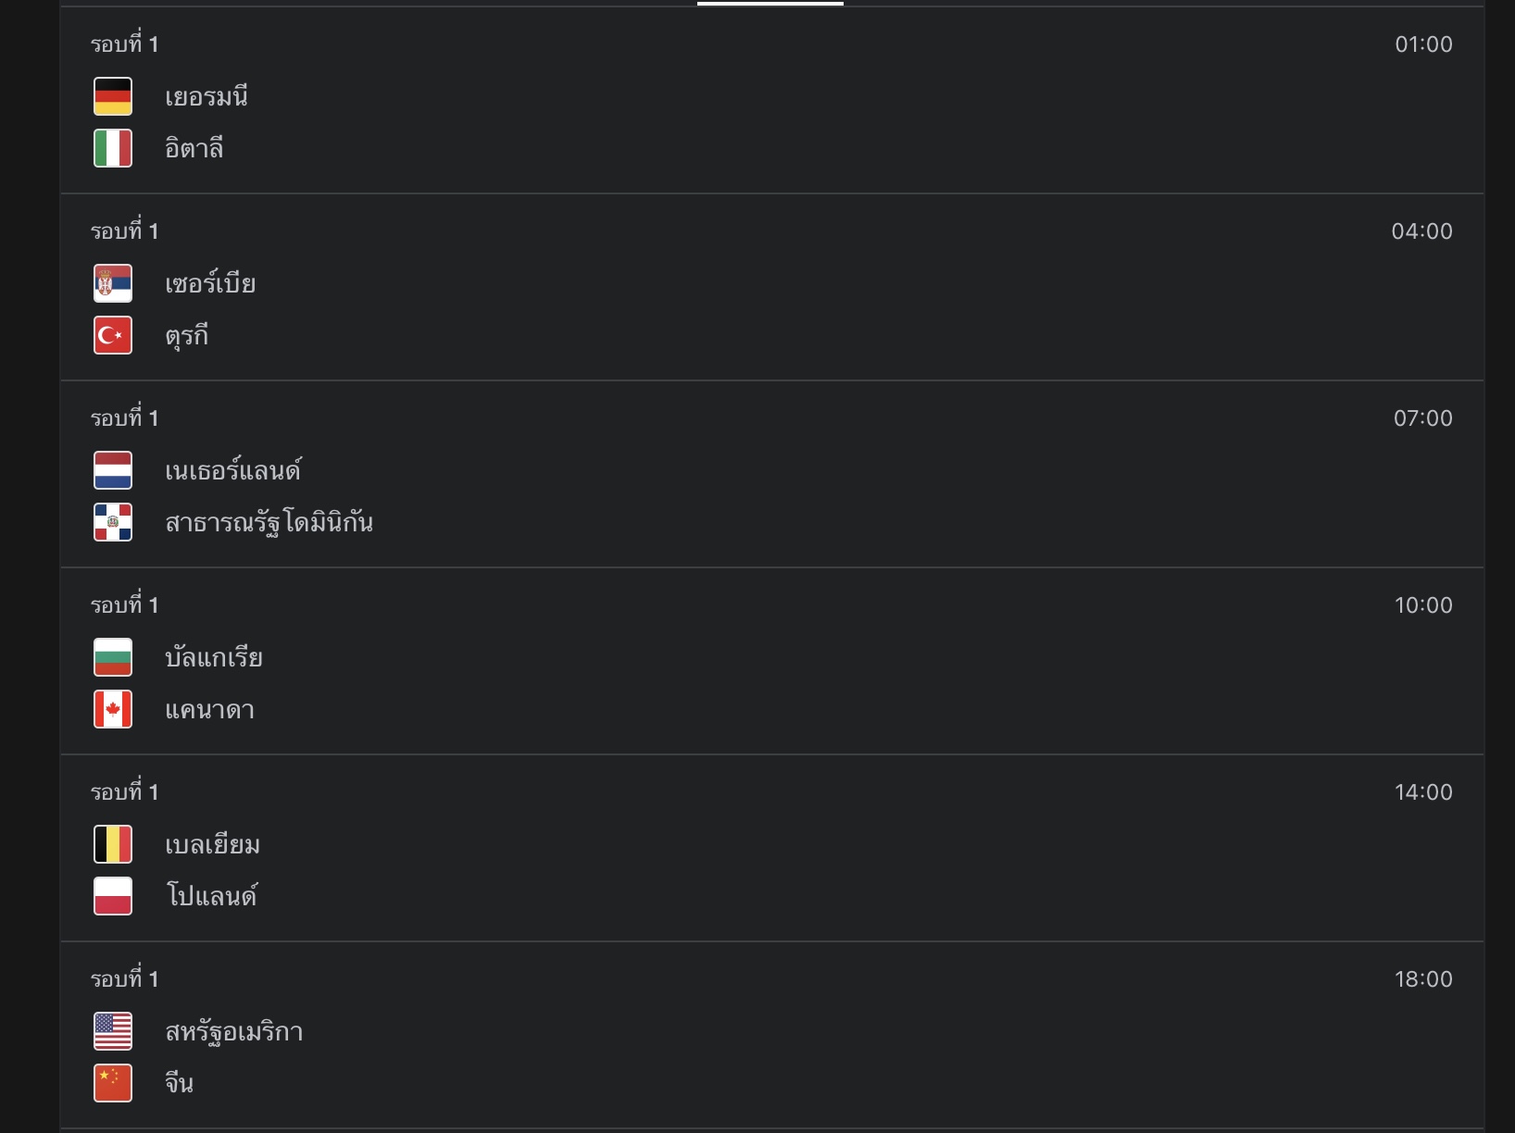Screen dimensions: 1515x1133
Task: Click the Dominican Republic flag icon
Action: (x=113, y=523)
